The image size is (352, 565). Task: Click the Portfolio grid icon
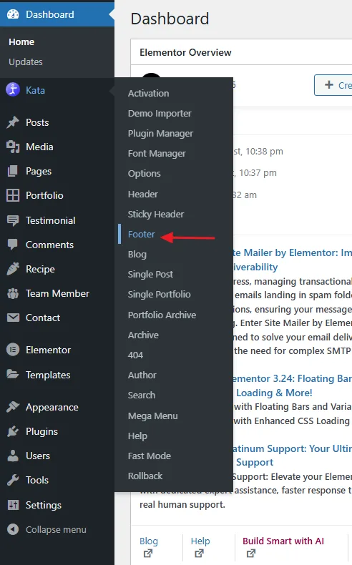point(13,195)
